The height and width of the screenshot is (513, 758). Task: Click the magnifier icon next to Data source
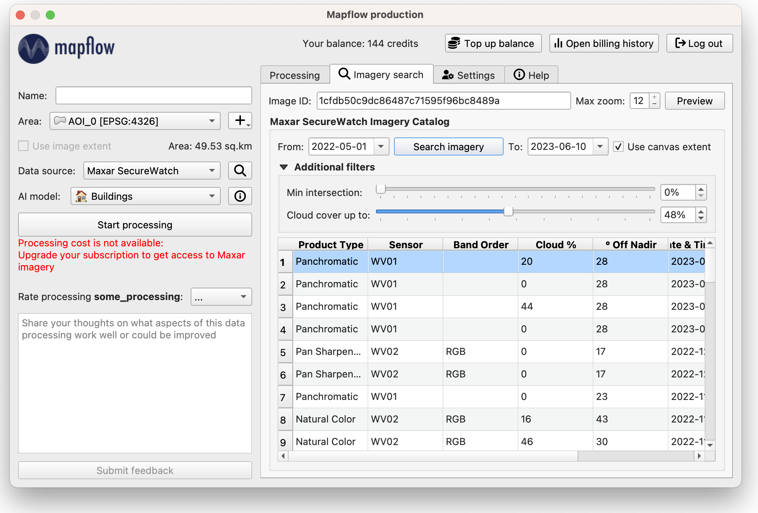pos(240,171)
